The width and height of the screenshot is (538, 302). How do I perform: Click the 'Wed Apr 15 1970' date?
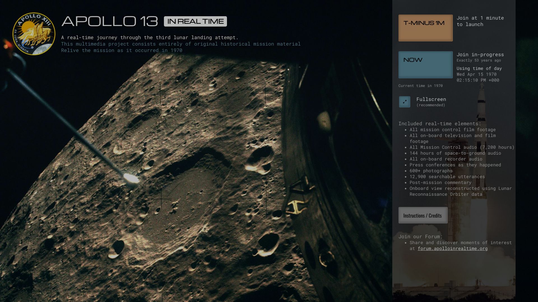click(477, 74)
